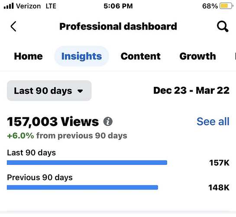Tap the +6.0% change text
This screenshot has width=236, height=217.
coord(20,135)
